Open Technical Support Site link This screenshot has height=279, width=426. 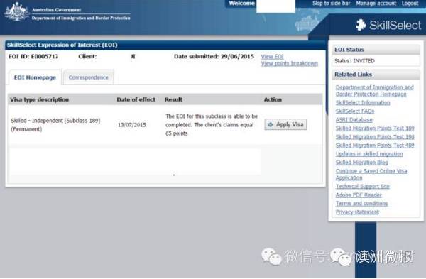(x=362, y=187)
